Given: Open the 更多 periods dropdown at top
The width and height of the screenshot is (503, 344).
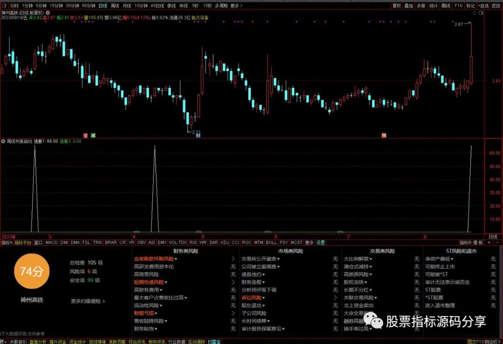Looking at the screenshot, I should 237,6.
